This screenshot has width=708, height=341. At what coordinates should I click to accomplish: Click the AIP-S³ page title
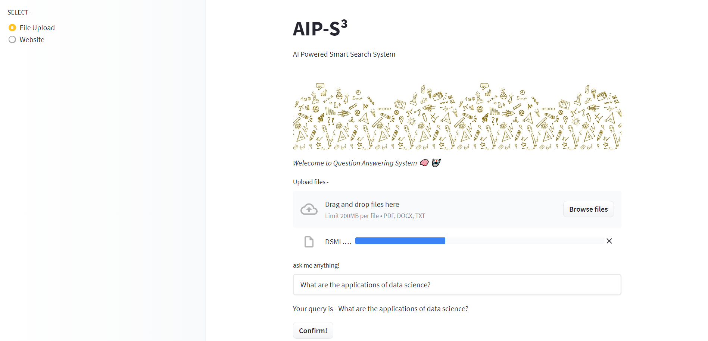pos(320,28)
